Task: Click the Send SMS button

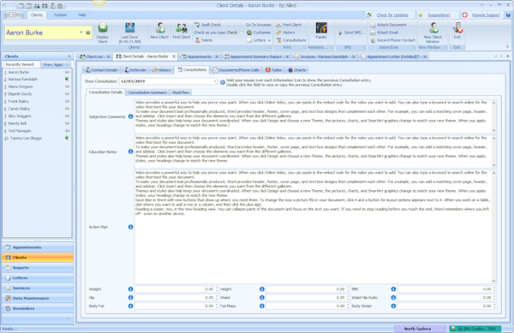Action: click(351, 33)
